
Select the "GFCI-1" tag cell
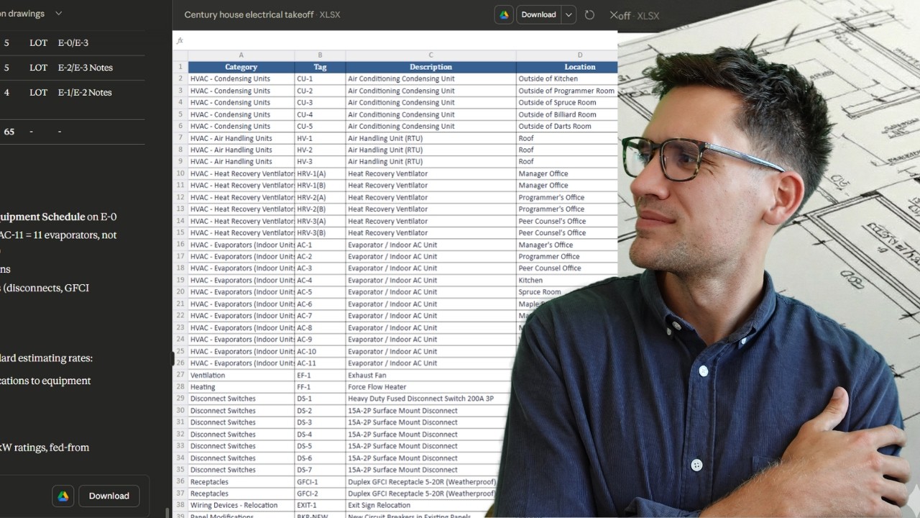(320, 482)
